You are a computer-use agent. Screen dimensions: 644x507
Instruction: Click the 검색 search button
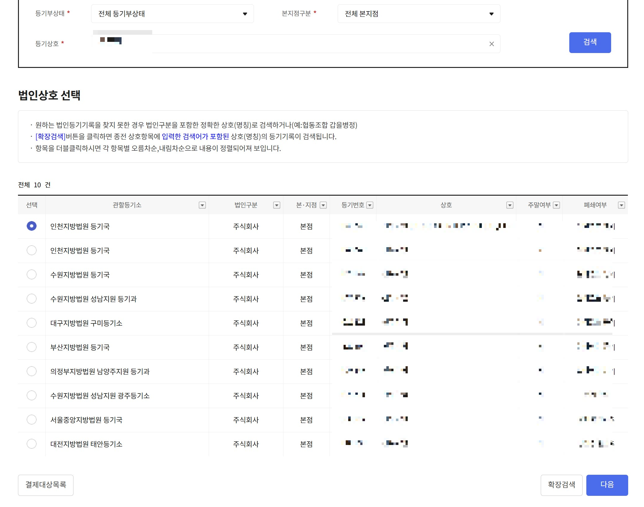tap(590, 42)
